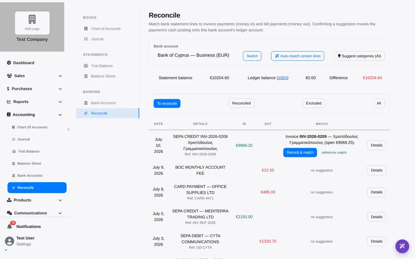The width and height of the screenshot is (415, 259).
Task: Click the Sales people icon
Action: (9, 76)
